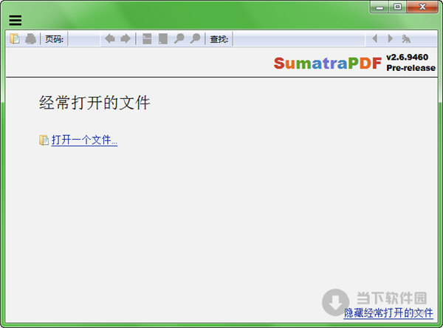Click the SumatraPDF logo

click(x=328, y=63)
